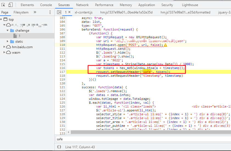
Task: Expand the wasm node arrow
Action: 4,52
